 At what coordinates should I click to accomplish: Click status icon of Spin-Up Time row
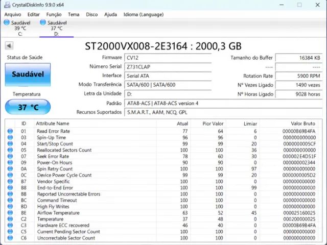coord(10,137)
